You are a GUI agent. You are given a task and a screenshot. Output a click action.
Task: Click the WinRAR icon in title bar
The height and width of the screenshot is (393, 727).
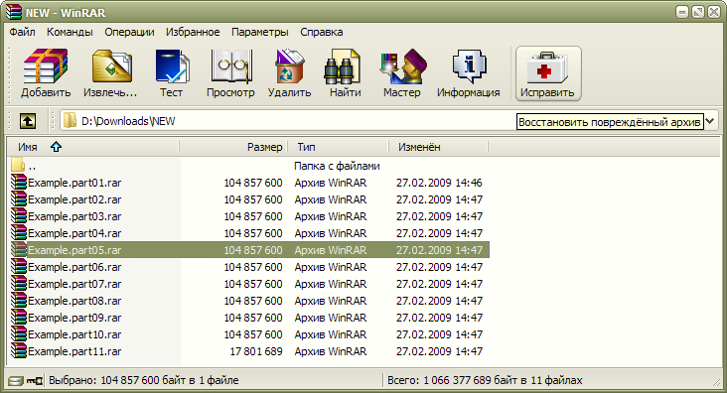tap(14, 12)
